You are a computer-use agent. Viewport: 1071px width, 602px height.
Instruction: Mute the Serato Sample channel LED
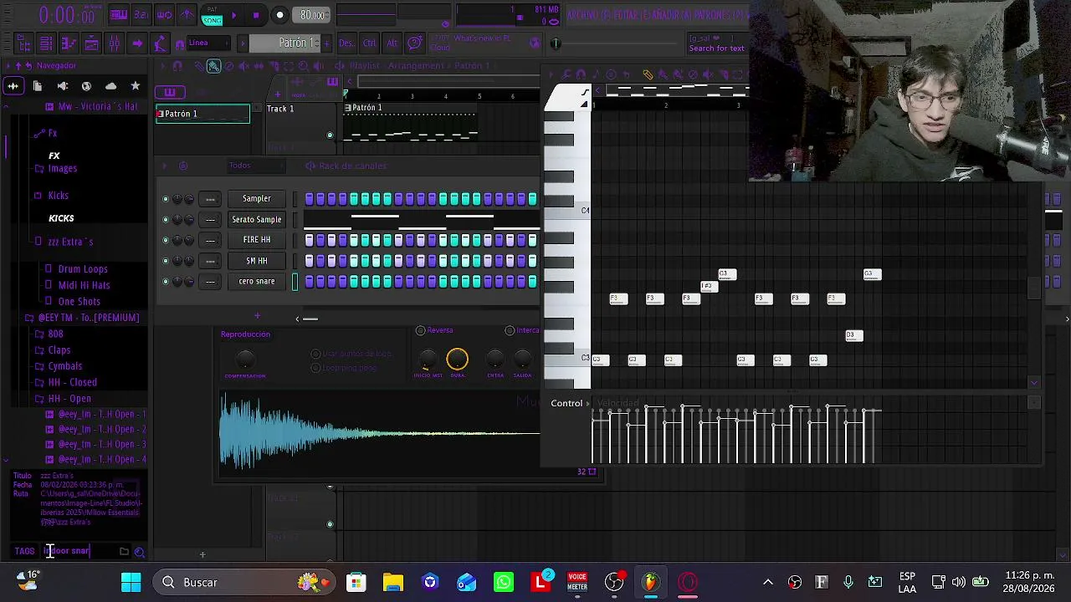(166, 220)
